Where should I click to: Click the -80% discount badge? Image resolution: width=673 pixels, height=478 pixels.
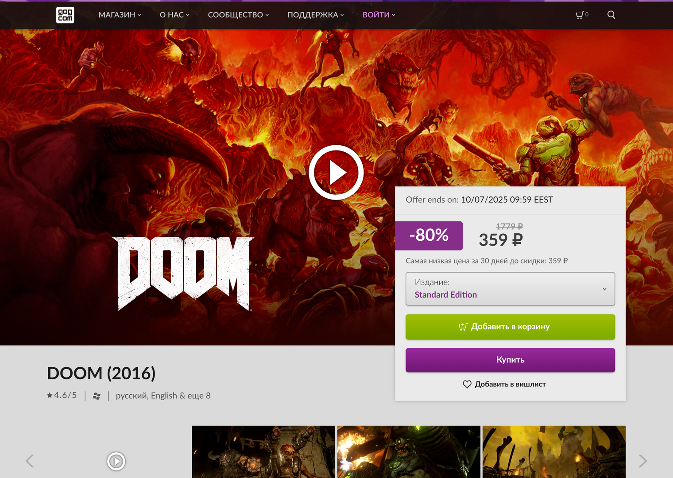(x=429, y=235)
